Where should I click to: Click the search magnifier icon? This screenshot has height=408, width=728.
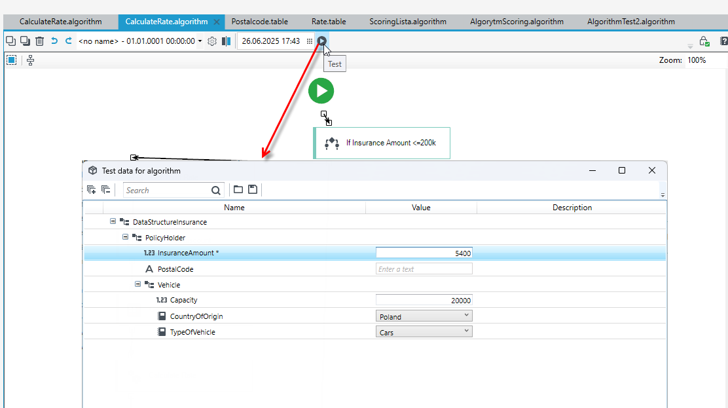pyautogui.click(x=216, y=190)
